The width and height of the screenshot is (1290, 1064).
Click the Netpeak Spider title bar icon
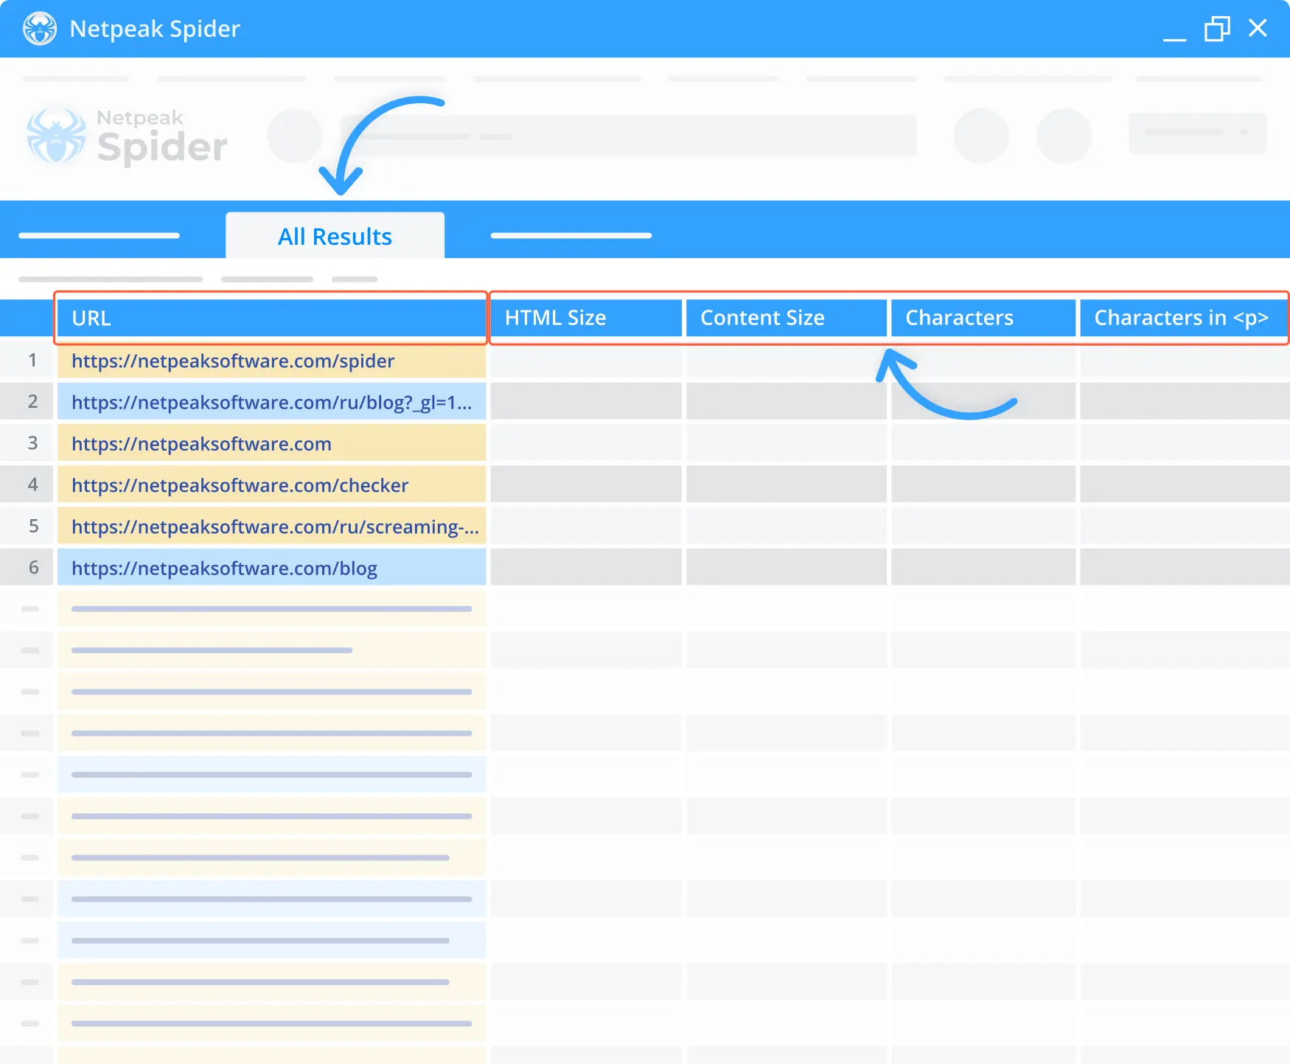tap(40, 29)
